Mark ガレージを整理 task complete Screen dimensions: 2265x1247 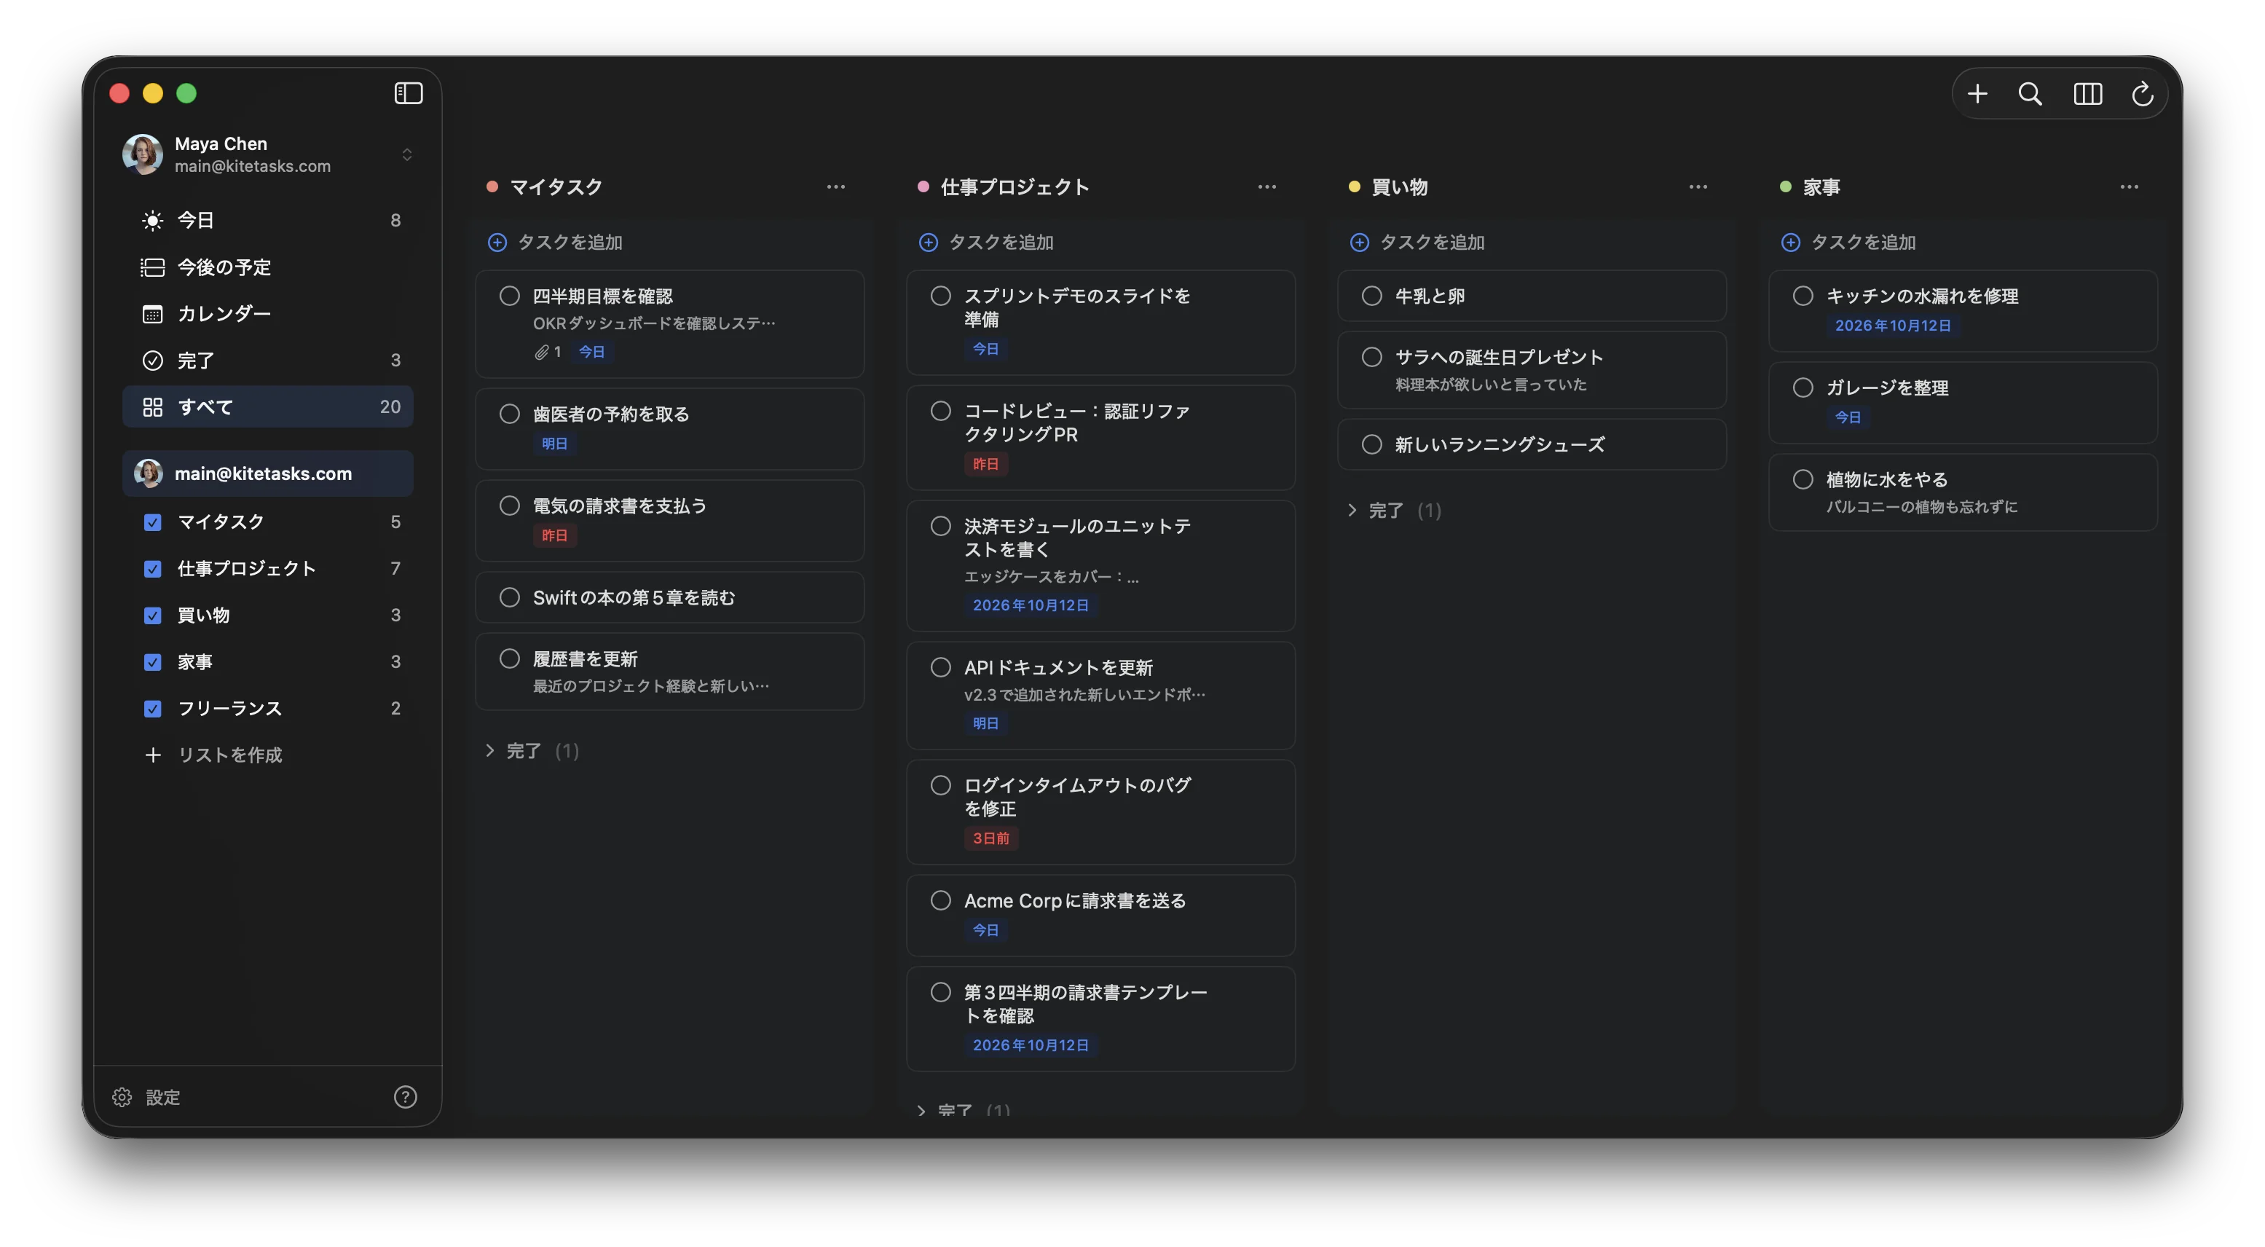[1803, 388]
